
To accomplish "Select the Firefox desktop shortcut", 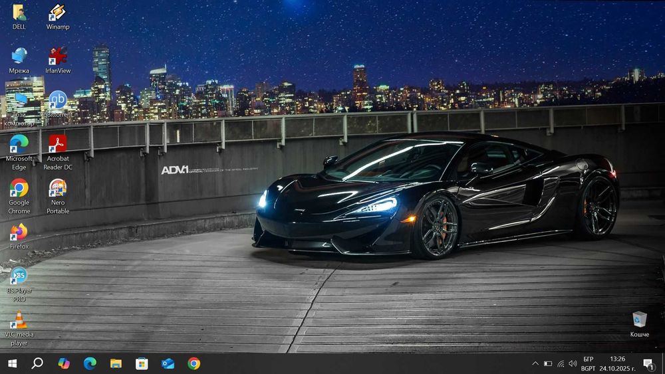I will pos(19,236).
